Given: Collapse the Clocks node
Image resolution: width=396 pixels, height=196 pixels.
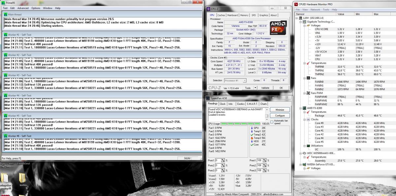Looking at the screenshot, I should (304, 119).
